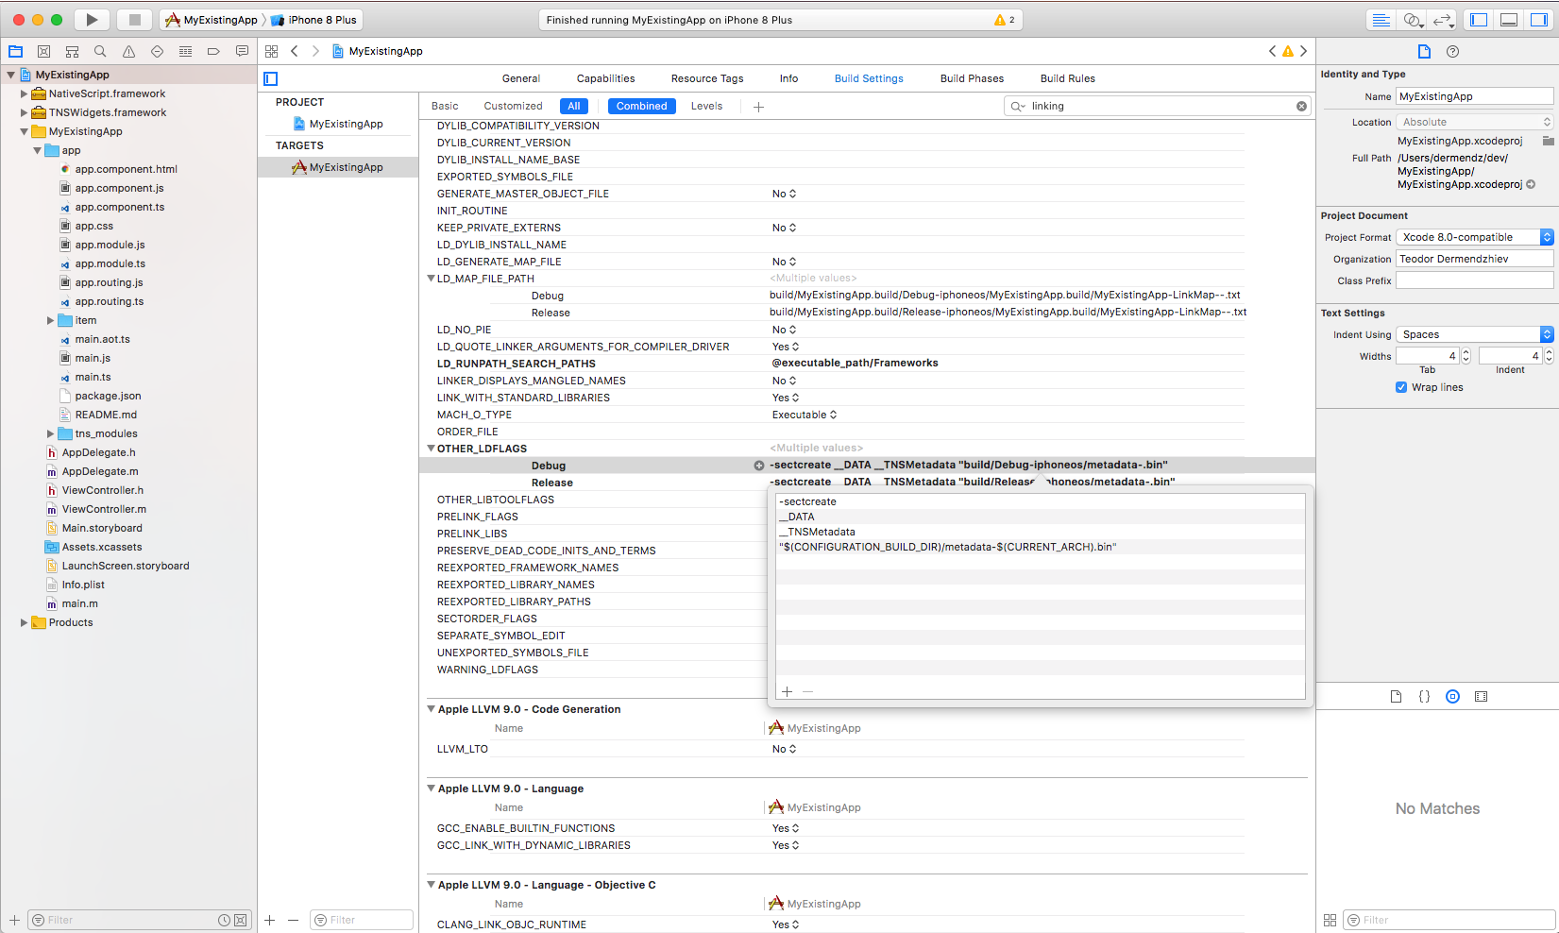Toggle the debug area visibility
The image size is (1559, 933).
point(1509,20)
